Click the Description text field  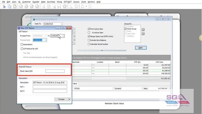coord(50,82)
